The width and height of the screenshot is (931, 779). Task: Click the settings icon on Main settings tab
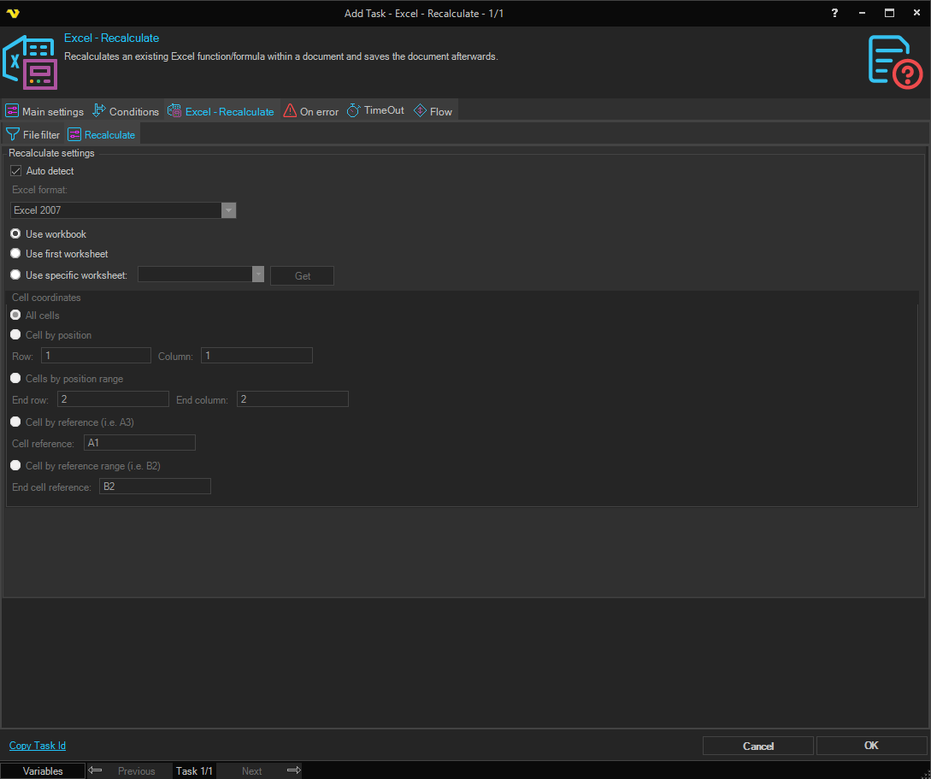[x=12, y=110]
